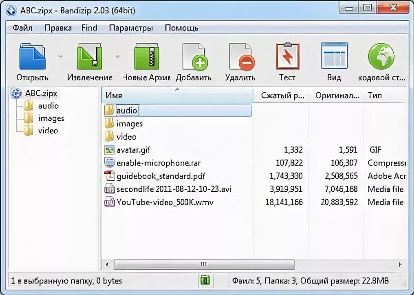Open the dropdown arrow next to Открыть

click(60, 56)
